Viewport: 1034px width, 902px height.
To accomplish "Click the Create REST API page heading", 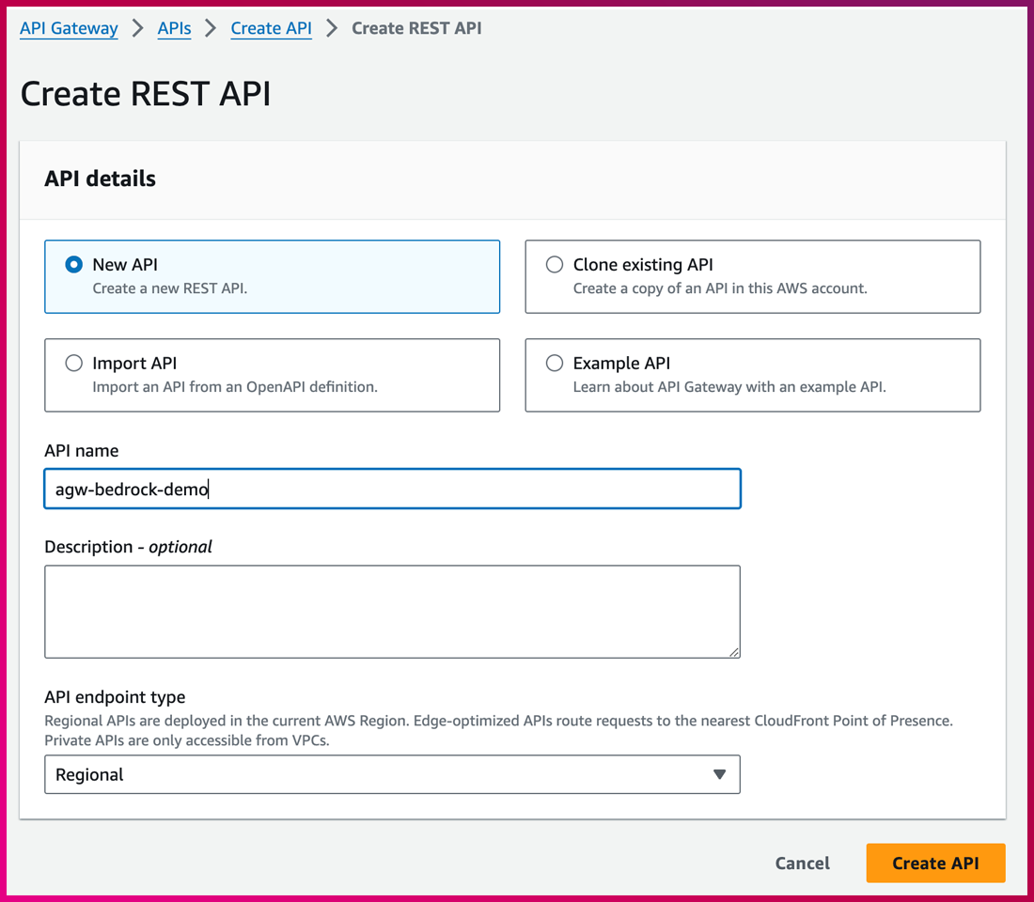I will pos(146,94).
